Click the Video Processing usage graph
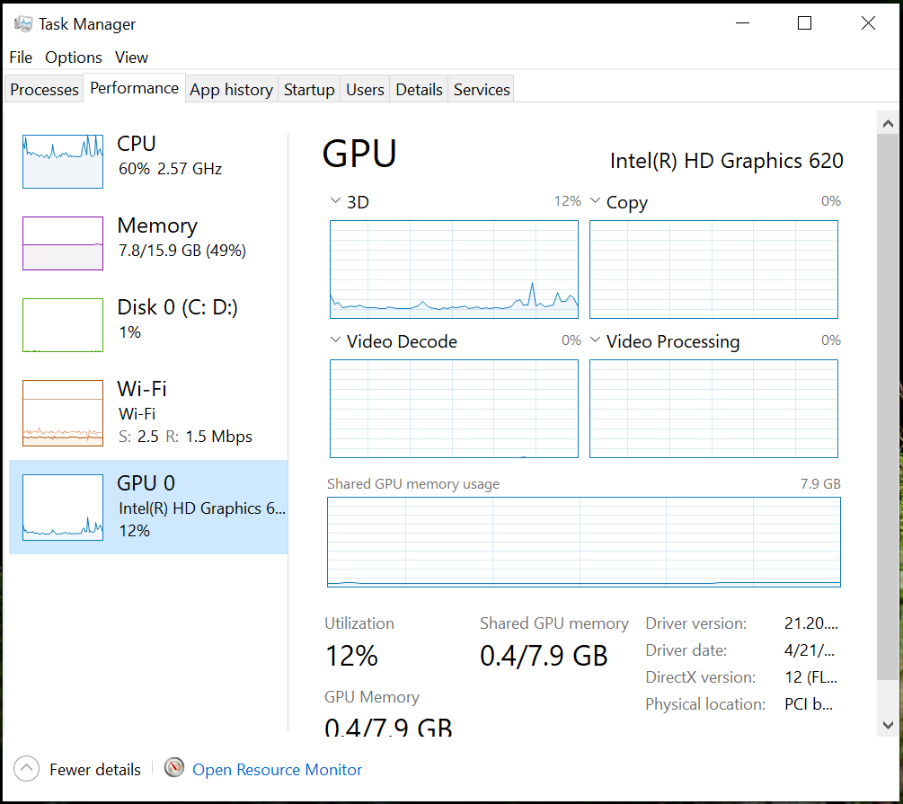Screen dimensions: 903x804 (713, 409)
